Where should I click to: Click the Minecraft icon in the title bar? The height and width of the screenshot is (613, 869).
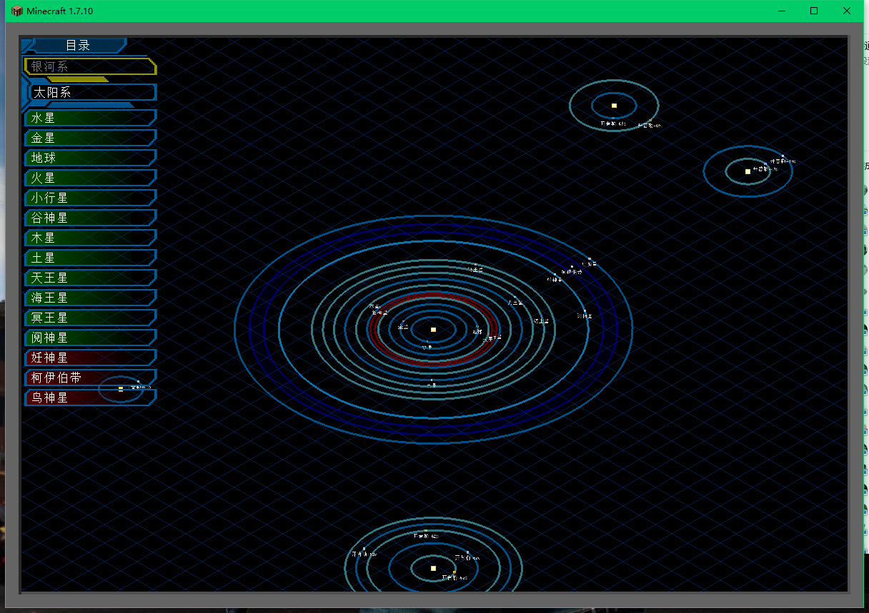[x=17, y=11]
